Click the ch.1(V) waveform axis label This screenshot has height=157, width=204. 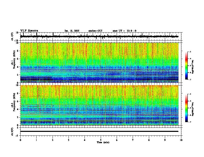click(12, 36)
